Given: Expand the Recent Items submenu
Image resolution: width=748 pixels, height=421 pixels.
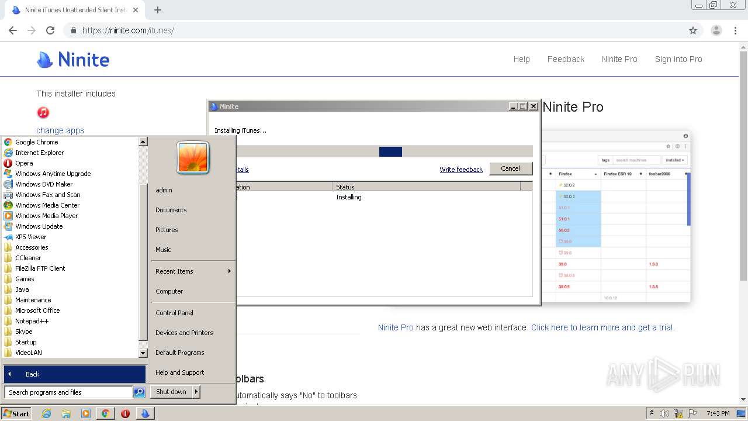Looking at the screenshot, I should click(193, 271).
